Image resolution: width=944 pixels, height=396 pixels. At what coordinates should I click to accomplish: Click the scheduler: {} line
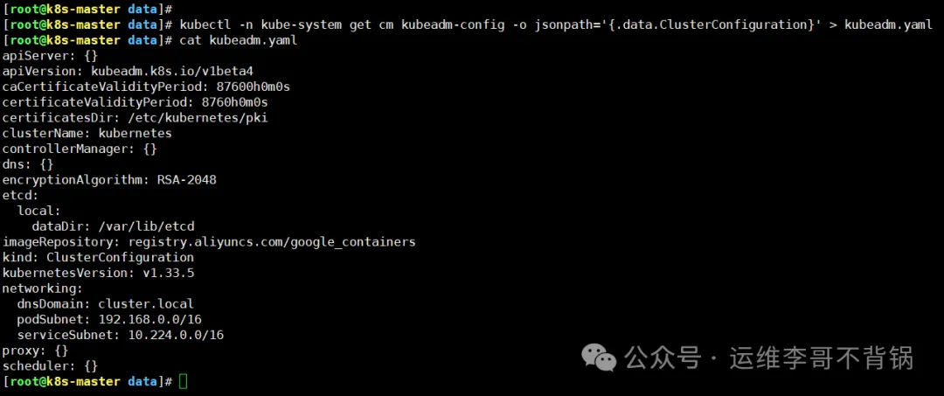coord(50,365)
